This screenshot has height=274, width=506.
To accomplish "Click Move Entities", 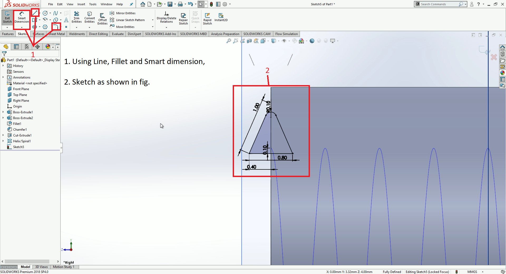I will tap(122, 27).
